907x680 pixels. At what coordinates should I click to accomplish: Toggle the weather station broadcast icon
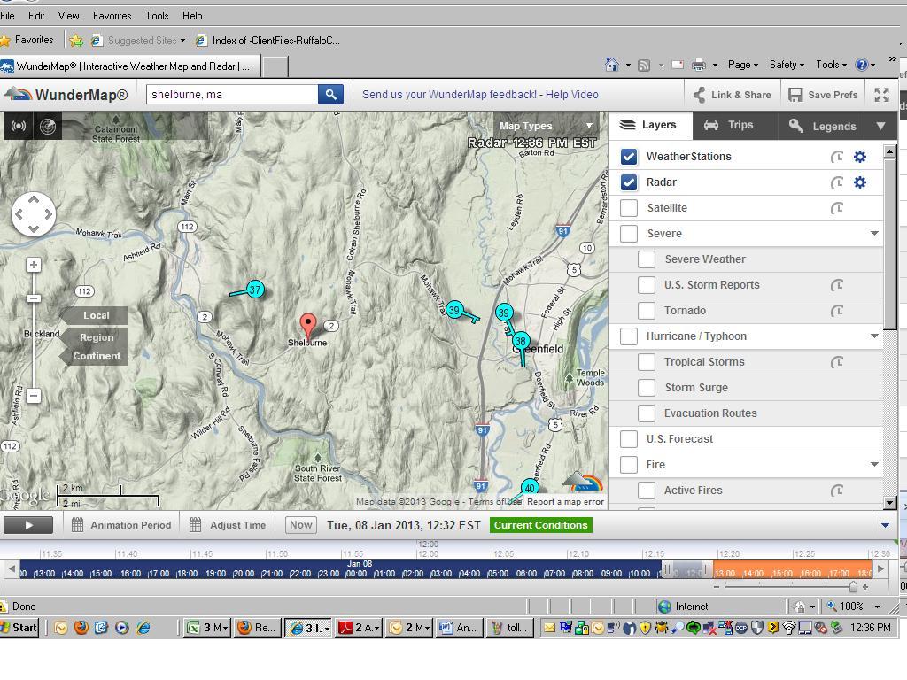19,126
